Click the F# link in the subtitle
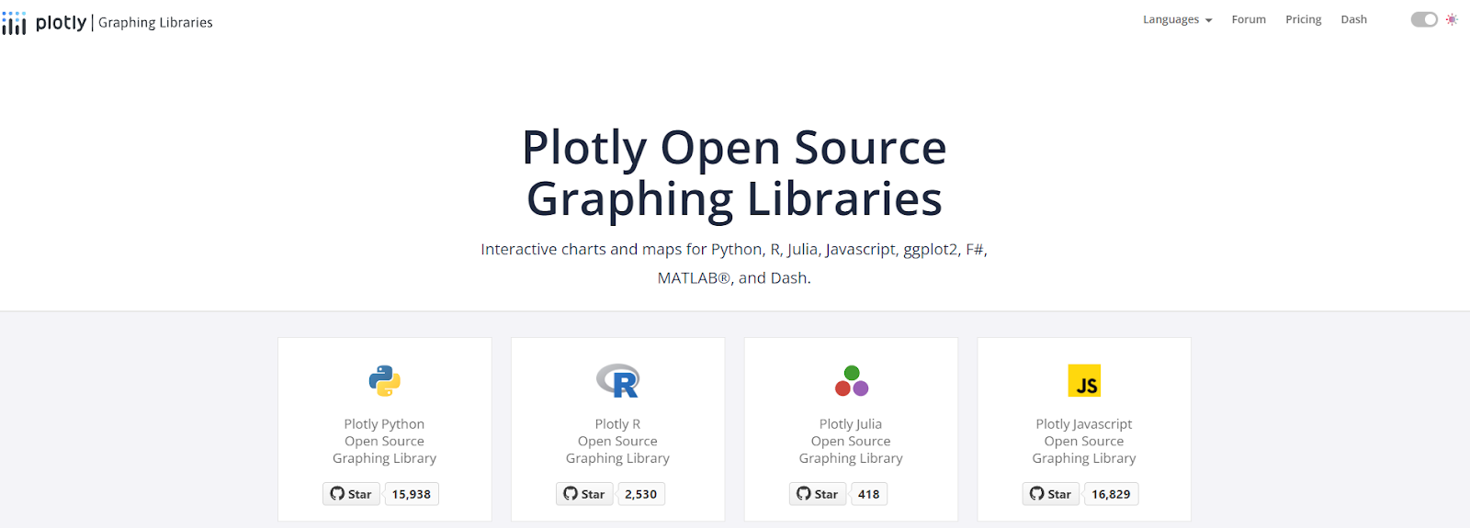This screenshot has height=528, width=1470. click(974, 249)
